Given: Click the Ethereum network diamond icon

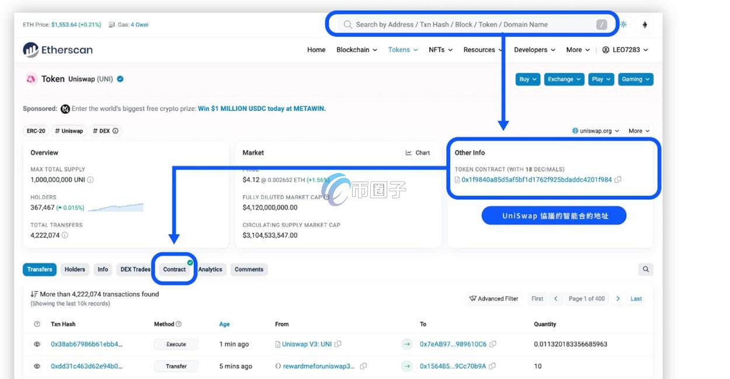Looking at the screenshot, I should pyautogui.click(x=645, y=25).
